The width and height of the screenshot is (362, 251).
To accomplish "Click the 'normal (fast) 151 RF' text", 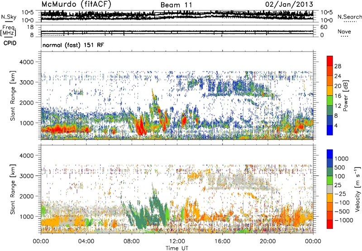I will click(73, 45).
